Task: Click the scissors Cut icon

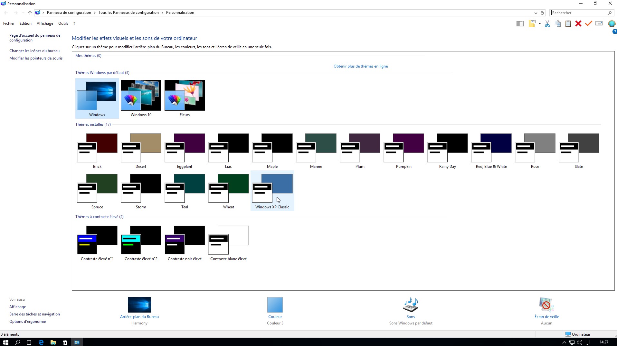Action: pyautogui.click(x=547, y=23)
